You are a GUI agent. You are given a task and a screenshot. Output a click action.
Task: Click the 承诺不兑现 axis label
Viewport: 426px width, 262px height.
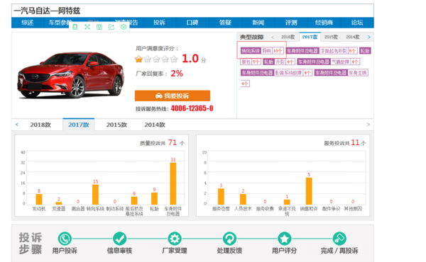coord(287,211)
